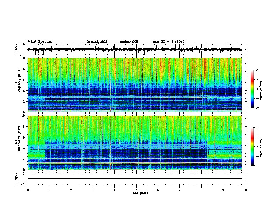Click the "-3" label on the ch.1 color bar
This screenshot has width=276, height=213.
pos(257,70)
